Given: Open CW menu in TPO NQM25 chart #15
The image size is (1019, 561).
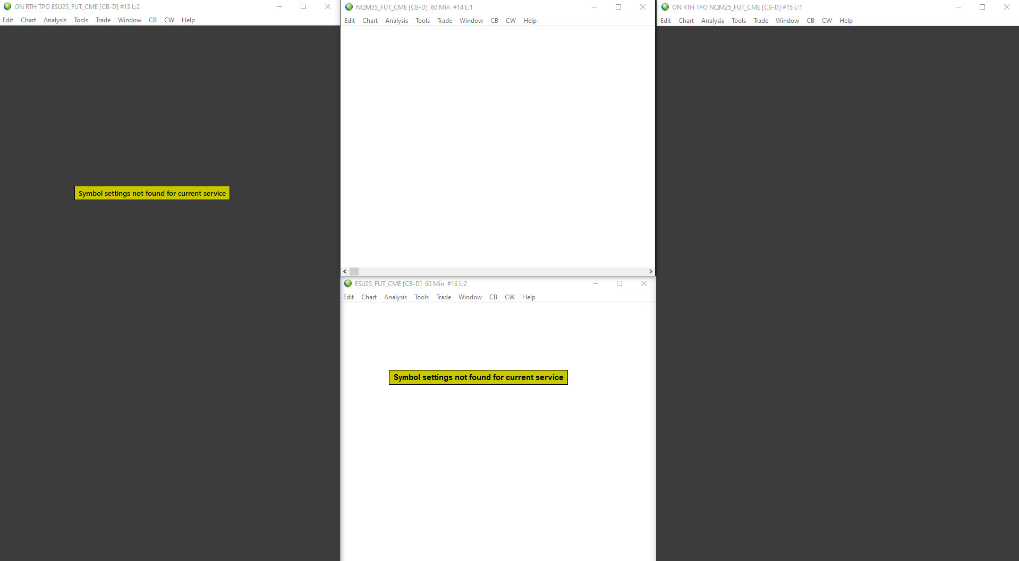Looking at the screenshot, I should point(827,21).
